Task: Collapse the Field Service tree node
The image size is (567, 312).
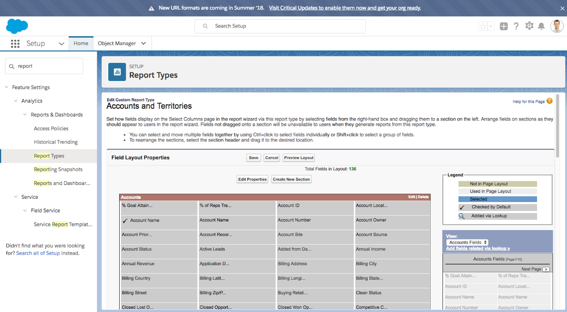Action: pyautogui.click(x=25, y=211)
